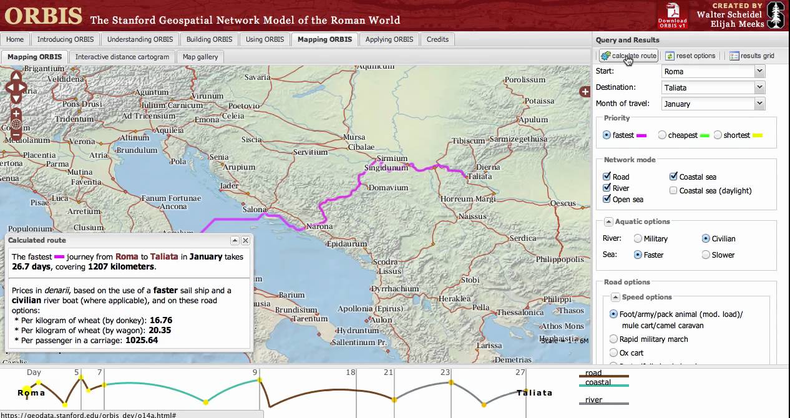This screenshot has width=790, height=418.
Task: Choose Civilian river option
Action: point(706,238)
